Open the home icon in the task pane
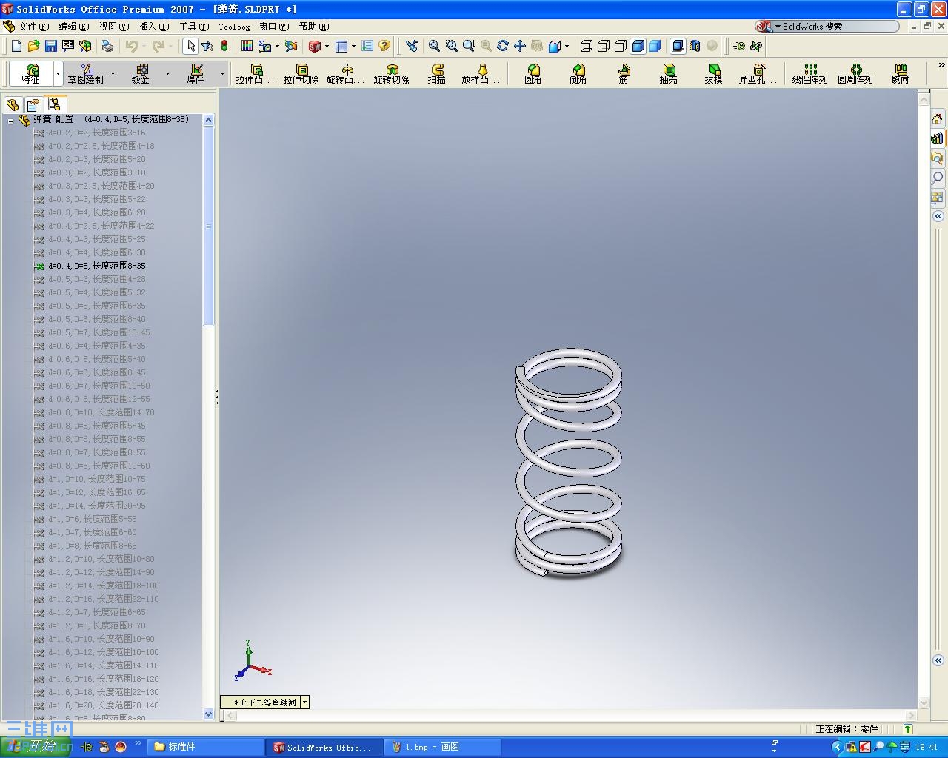The width and height of the screenshot is (948, 758). (x=937, y=119)
